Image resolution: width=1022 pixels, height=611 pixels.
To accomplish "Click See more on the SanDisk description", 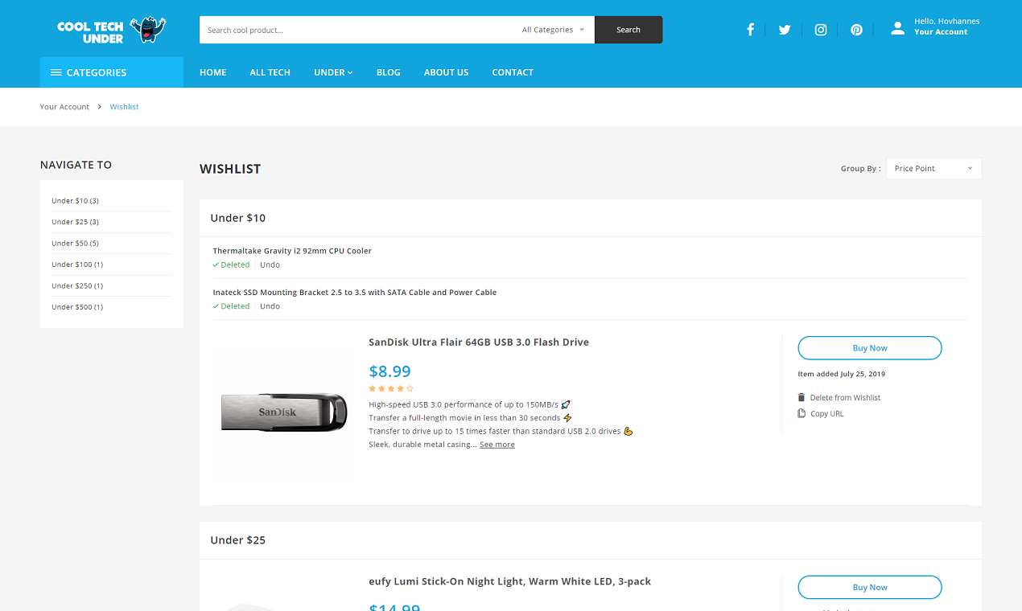I will point(497,444).
